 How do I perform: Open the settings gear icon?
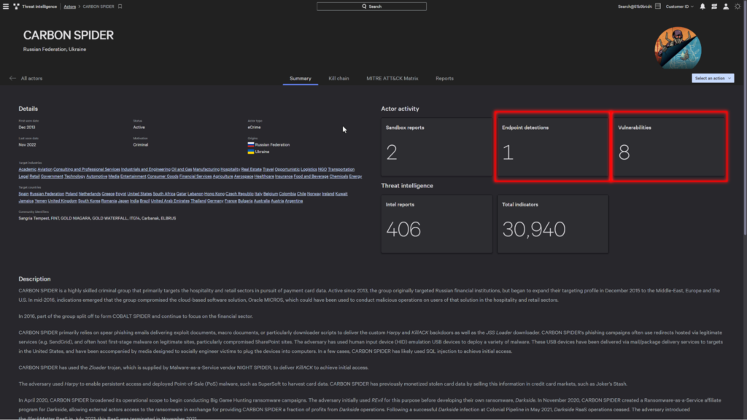click(x=738, y=7)
